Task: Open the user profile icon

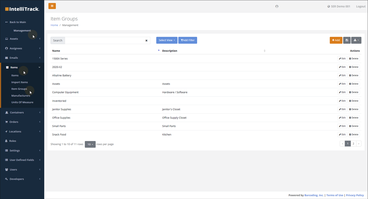Action: coord(277,6)
